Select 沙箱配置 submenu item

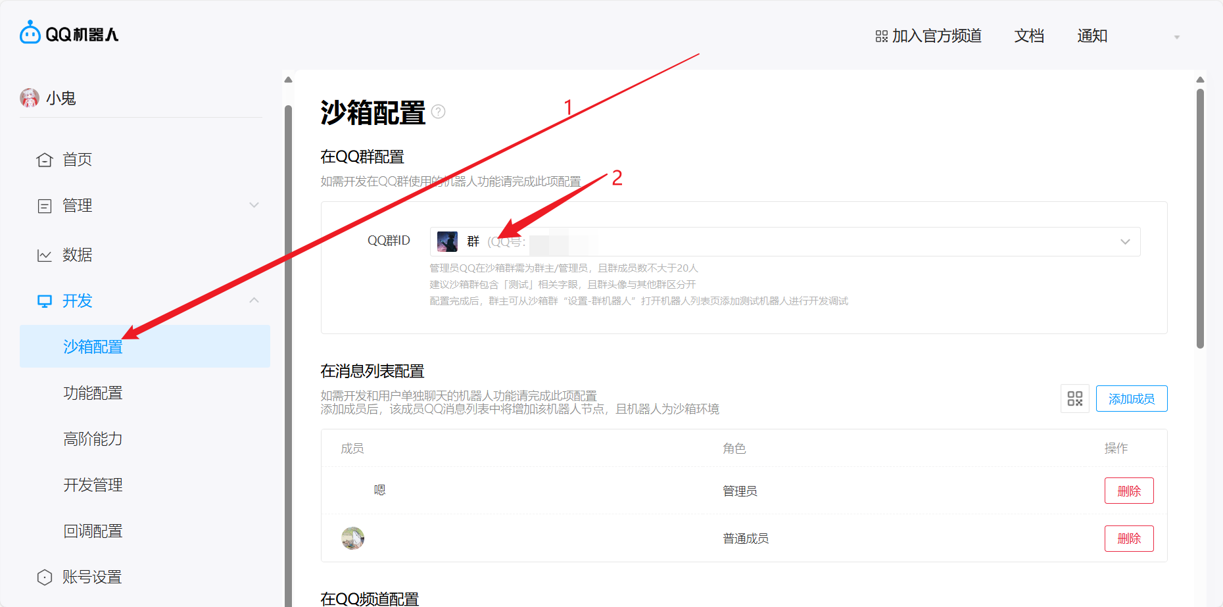tap(145, 347)
